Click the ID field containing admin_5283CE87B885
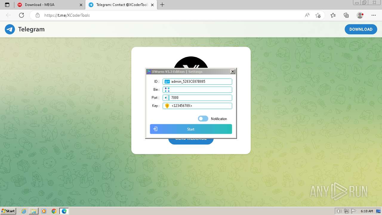This screenshot has width=382, height=215. [x=197, y=82]
